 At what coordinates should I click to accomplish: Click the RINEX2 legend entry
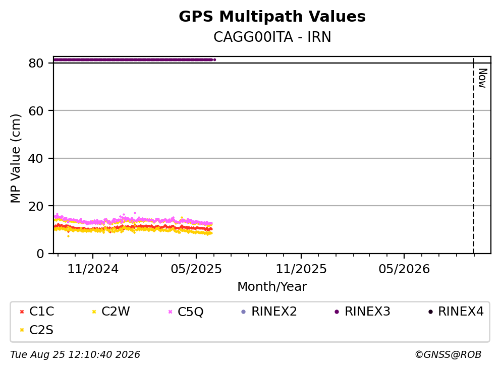coord(269,312)
